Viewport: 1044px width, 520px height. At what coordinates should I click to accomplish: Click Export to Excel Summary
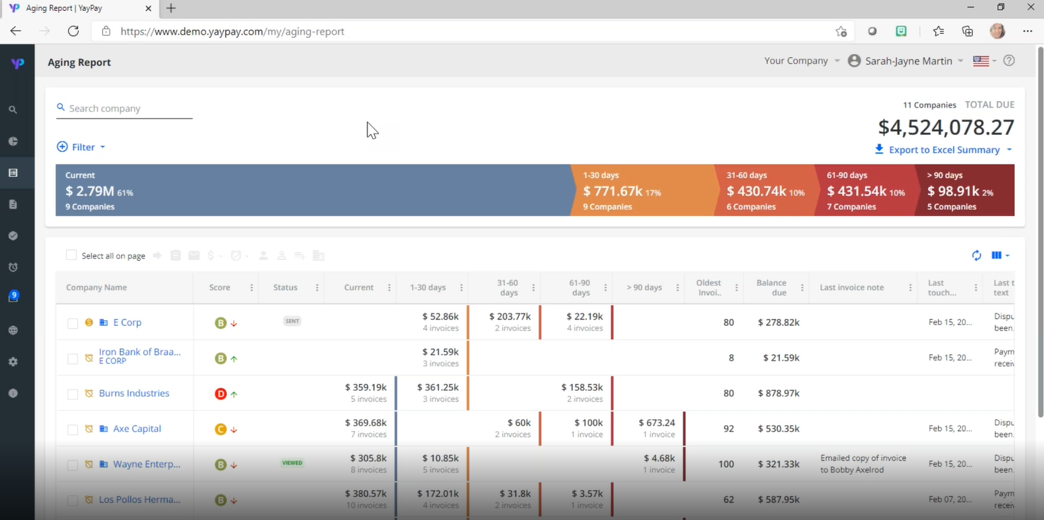coord(943,150)
